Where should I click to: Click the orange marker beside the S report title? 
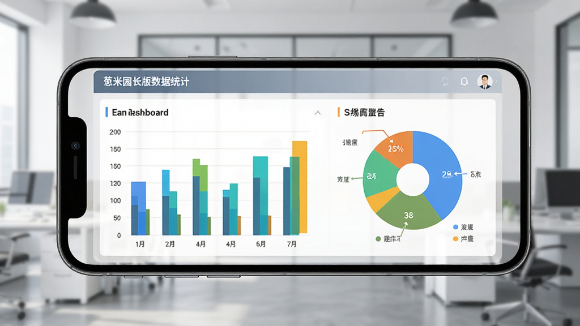coord(339,113)
